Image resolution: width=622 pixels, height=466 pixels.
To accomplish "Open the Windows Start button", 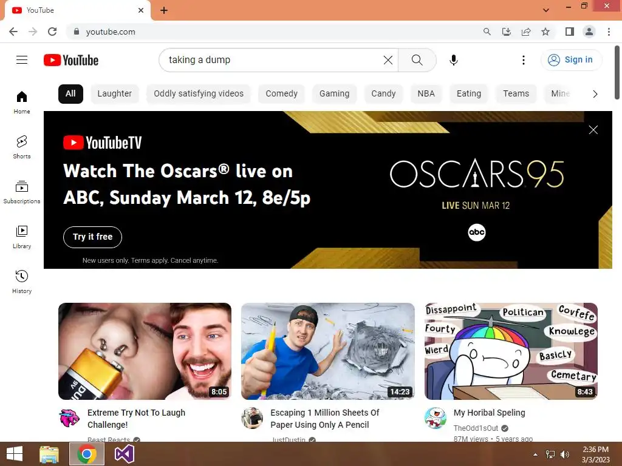I will click(x=15, y=454).
